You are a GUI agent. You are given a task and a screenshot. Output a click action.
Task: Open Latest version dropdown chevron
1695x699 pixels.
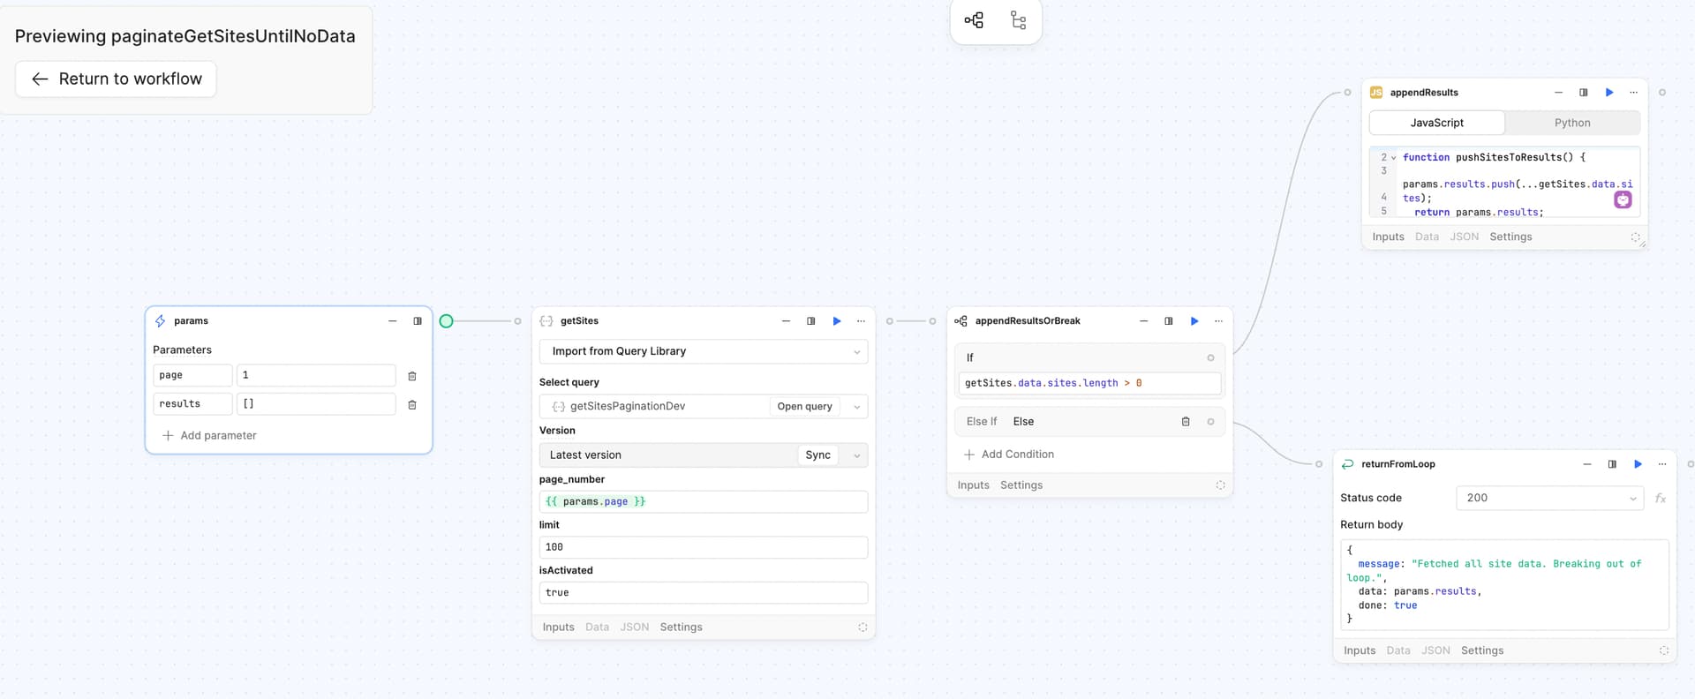pos(856,455)
